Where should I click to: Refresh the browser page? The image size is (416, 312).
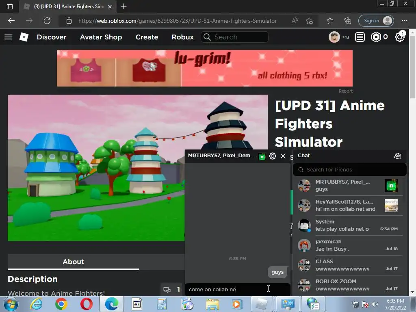coord(47,21)
